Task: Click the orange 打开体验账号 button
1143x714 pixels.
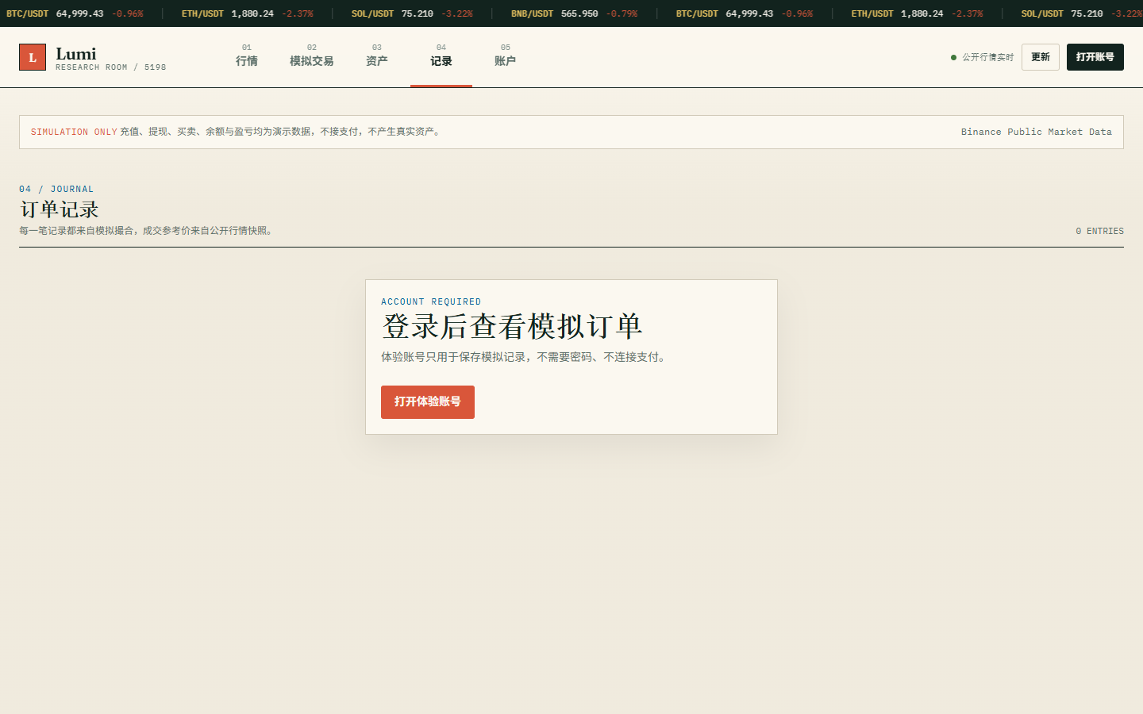Action: (428, 402)
